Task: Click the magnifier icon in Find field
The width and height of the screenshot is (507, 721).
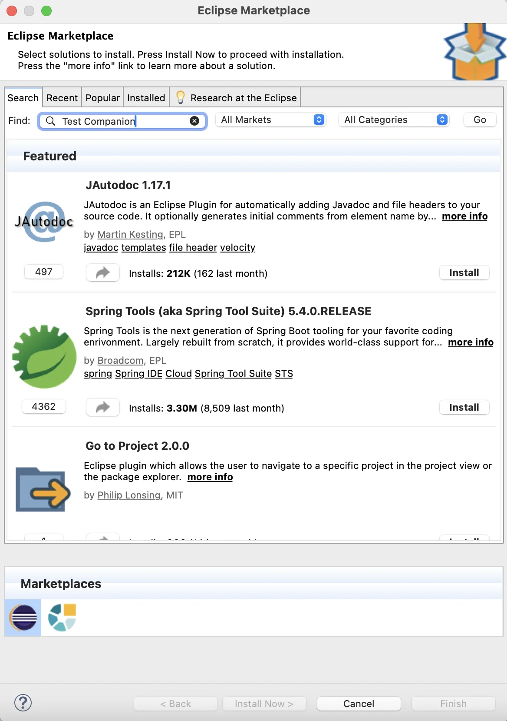Action: [50, 121]
